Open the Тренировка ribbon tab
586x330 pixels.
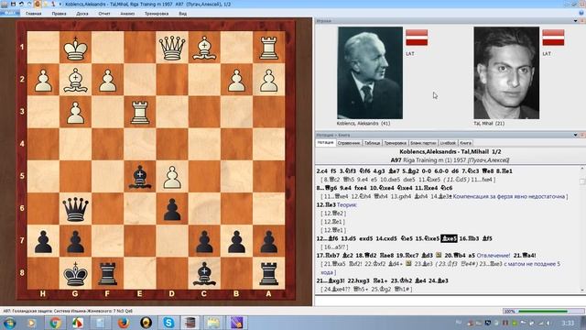(157, 14)
